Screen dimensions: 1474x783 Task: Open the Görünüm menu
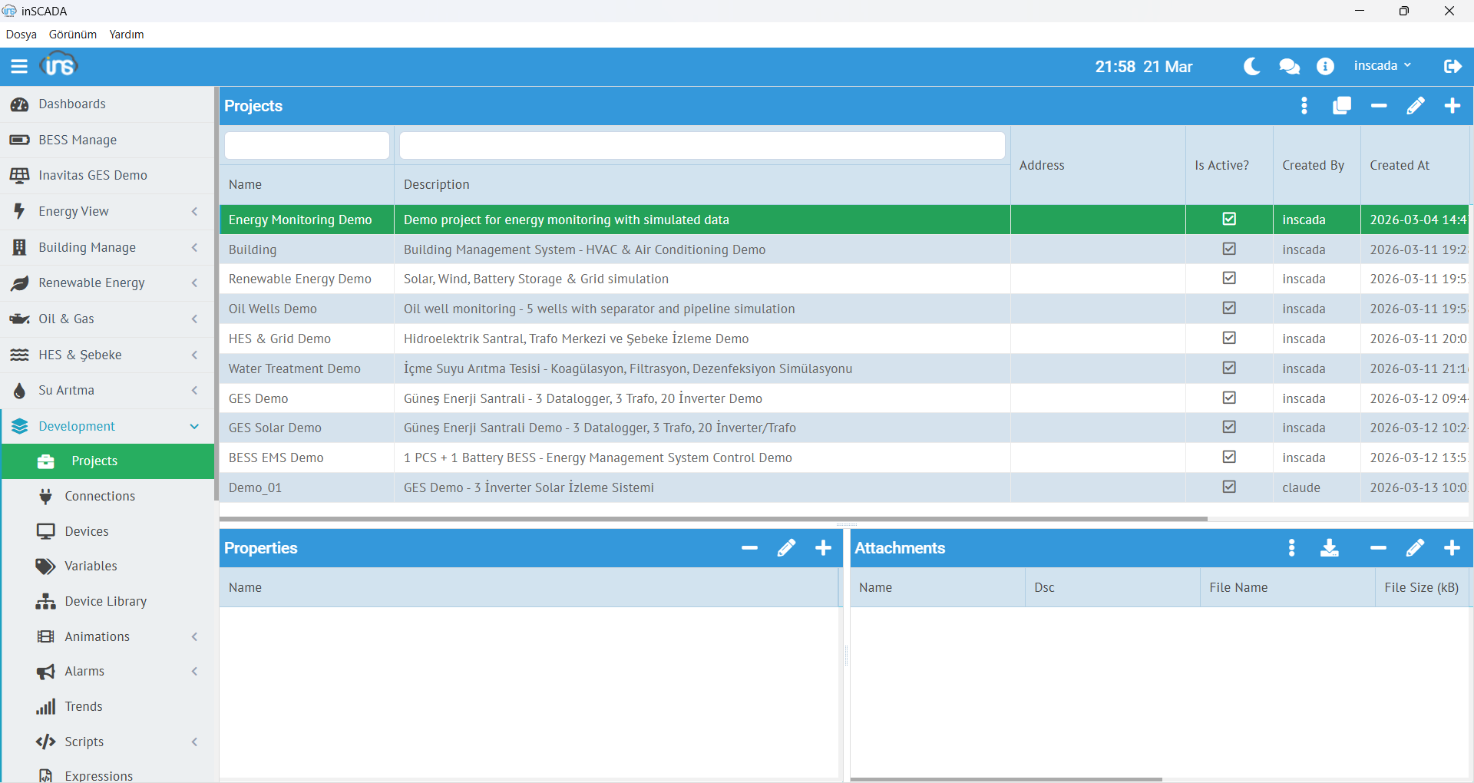pos(73,35)
